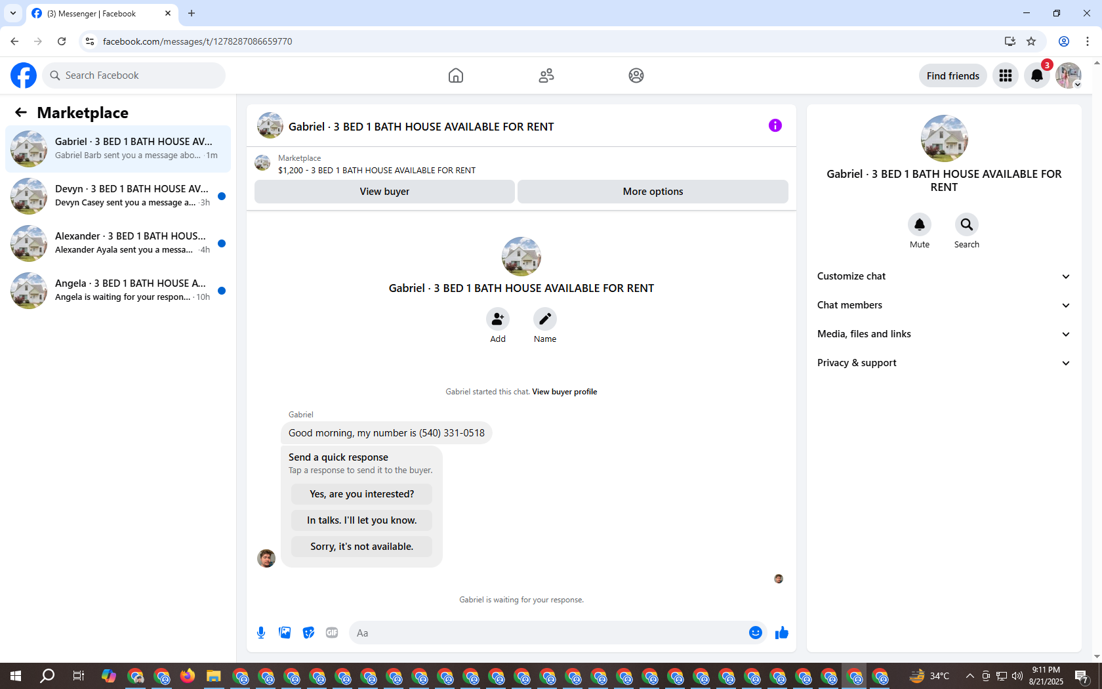Click the View buyer button

[384, 192]
